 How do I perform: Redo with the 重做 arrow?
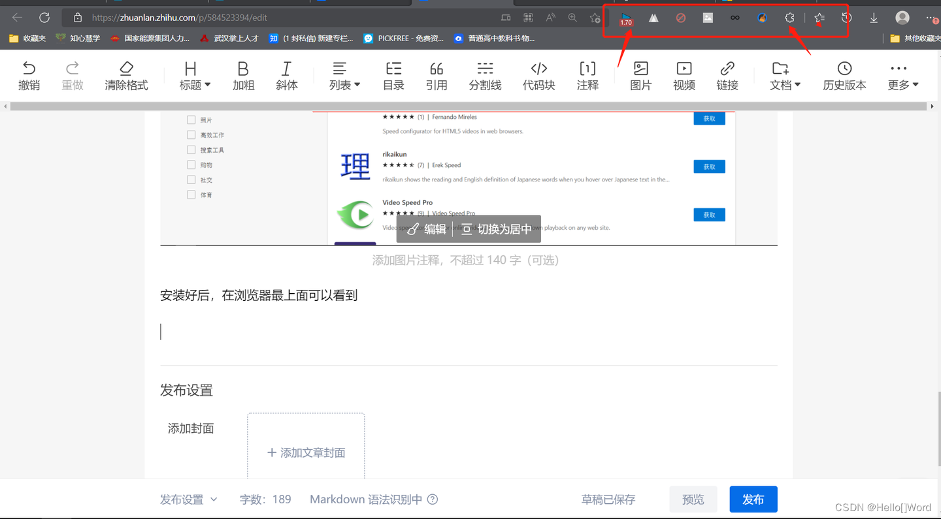tap(72, 76)
